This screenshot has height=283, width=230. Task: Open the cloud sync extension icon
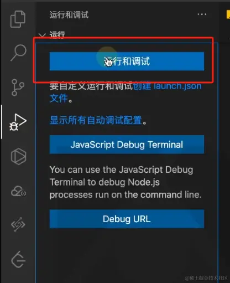tap(18, 191)
